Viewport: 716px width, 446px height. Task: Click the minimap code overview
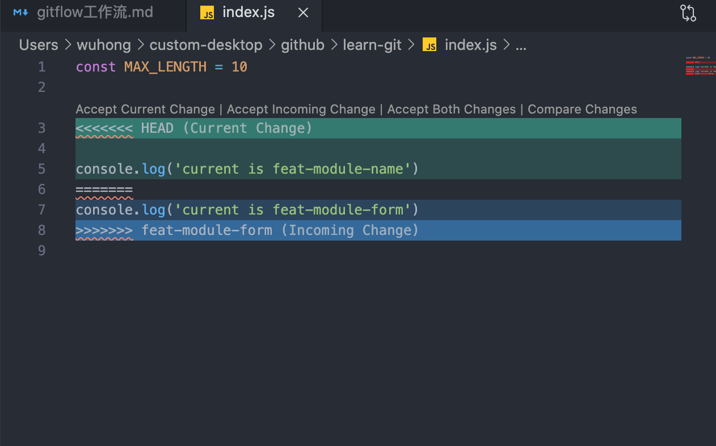(x=700, y=66)
